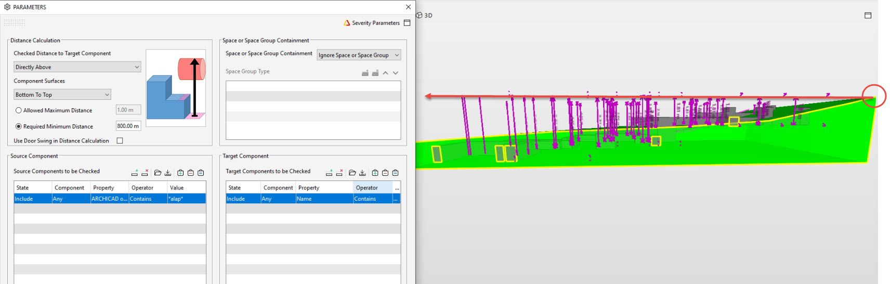
Task: Select 'Contains' cell in Source Components row
Action: click(x=148, y=199)
